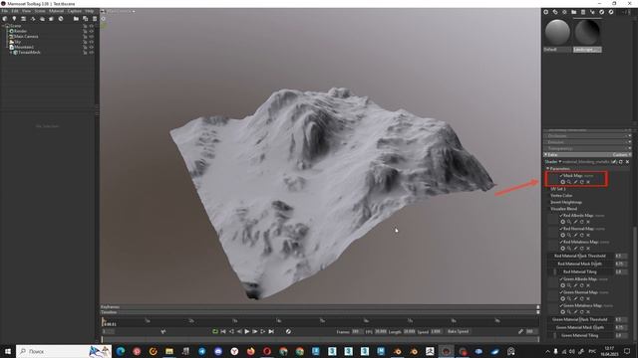Select the Render item in the scene tree

(20, 31)
